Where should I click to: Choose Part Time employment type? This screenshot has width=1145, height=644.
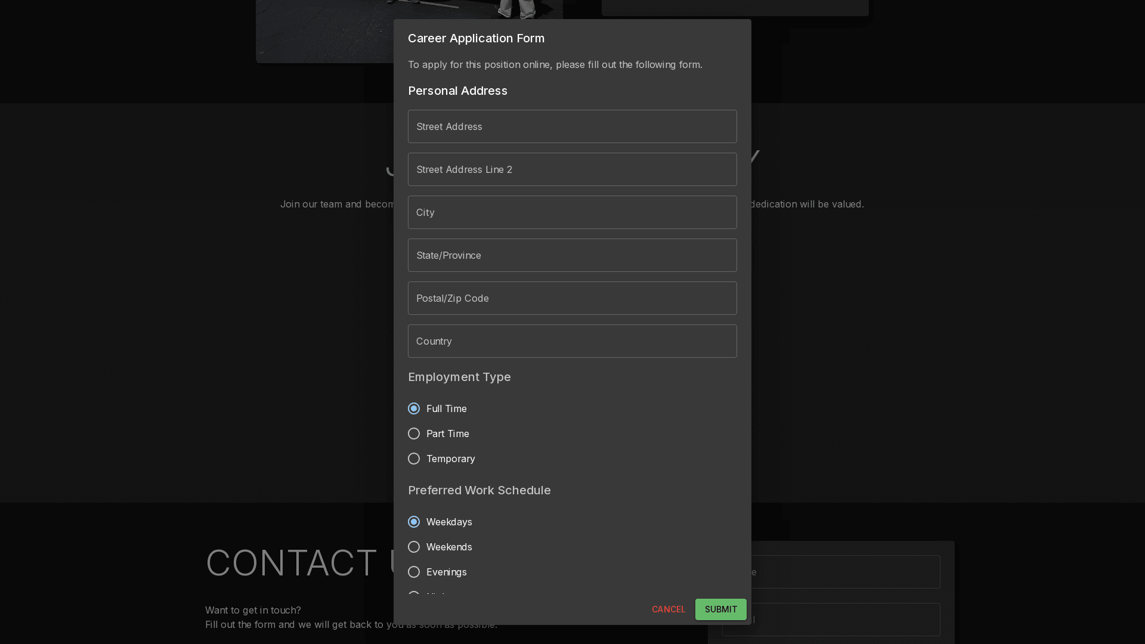(414, 434)
